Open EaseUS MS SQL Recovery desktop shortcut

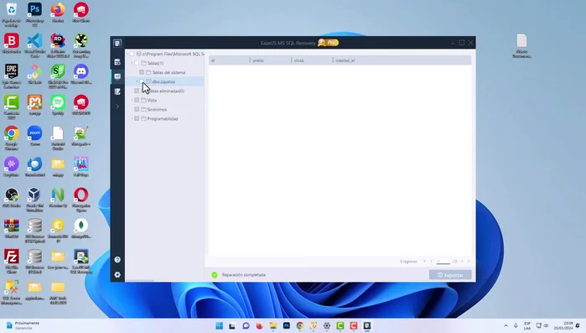coord(81,262)
